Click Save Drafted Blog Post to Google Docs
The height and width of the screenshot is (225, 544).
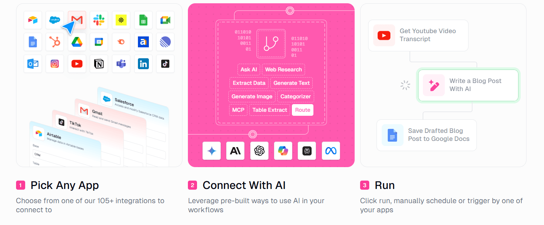pos(427,135)
